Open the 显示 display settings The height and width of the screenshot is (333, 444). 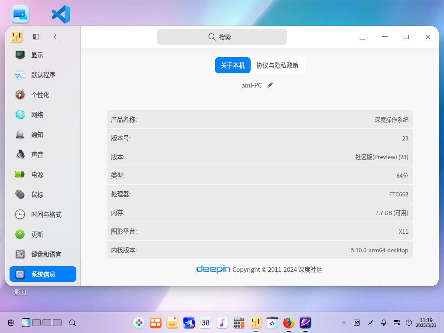[43, 55]
